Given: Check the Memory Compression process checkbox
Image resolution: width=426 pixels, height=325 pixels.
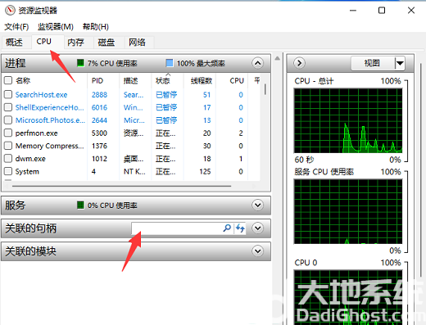Looking at the screenshot, I should (x=8, y=146).
